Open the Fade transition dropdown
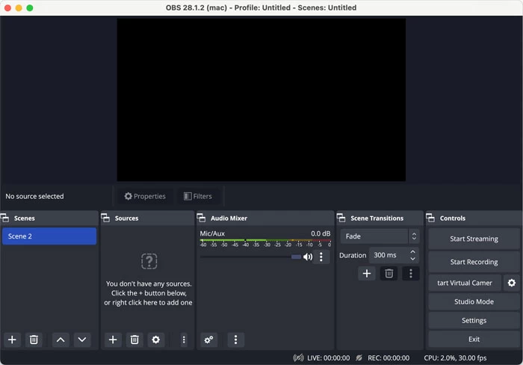 point(380,236)
